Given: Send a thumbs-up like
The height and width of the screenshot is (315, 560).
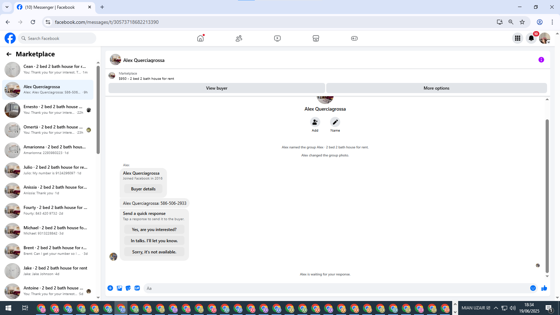Looking at the screenshot, I should coord(544,288).
